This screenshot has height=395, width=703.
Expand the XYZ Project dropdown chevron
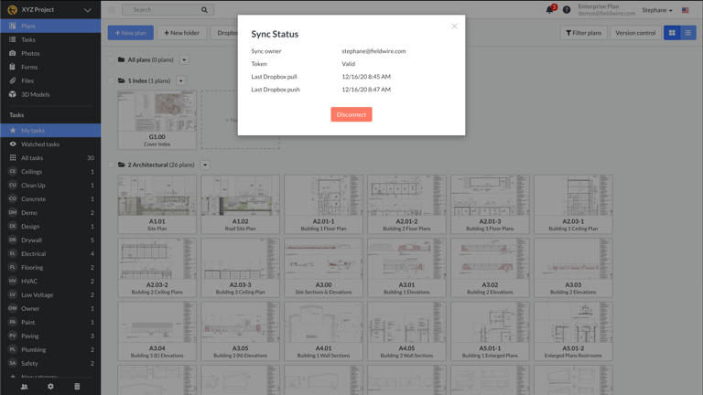coord(88,10)
